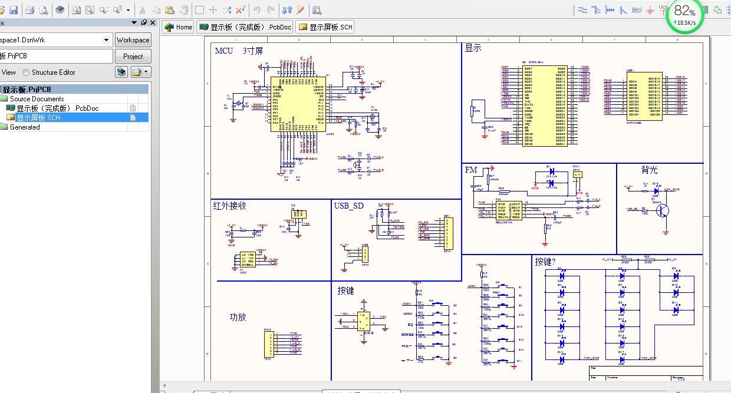Click the Clear Filter icon

click(x=240, y=9)
